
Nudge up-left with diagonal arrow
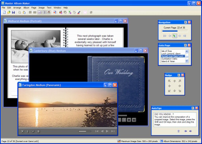pyautogui.click(x=169, y=81)
